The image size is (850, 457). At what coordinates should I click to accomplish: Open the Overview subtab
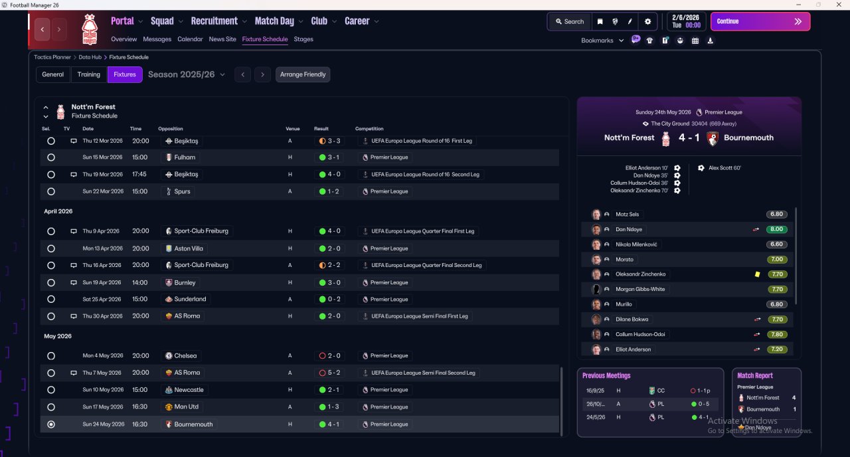pyautogui.click(x=124, y=39)
